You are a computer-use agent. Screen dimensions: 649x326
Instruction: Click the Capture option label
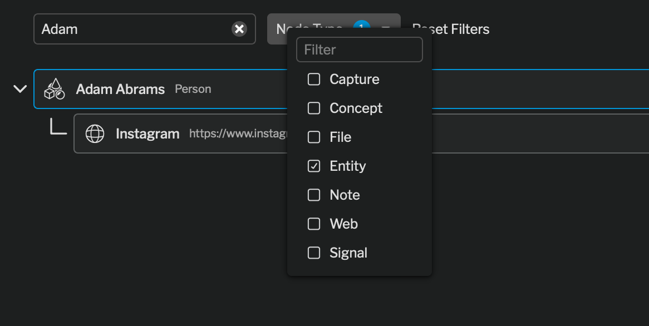355,80
